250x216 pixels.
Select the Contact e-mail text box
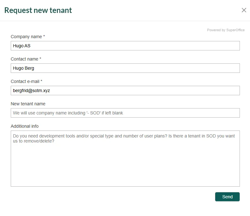click(x=125, y=90)
